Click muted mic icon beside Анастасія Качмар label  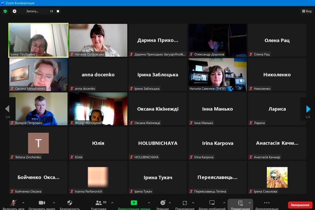click(251, 157)
